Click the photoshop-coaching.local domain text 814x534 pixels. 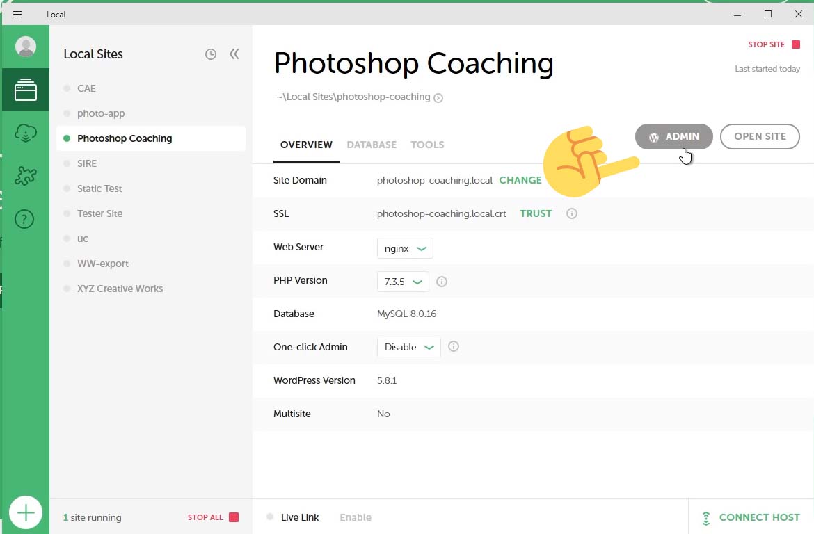[x=435, y=180]
